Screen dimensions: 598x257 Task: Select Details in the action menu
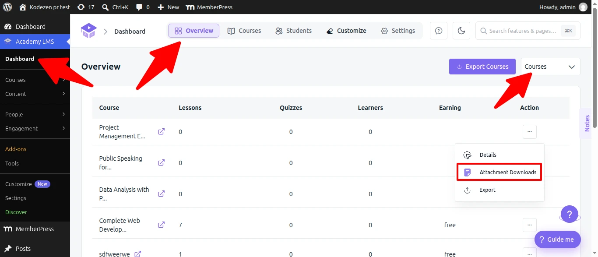click(x=500, y=155)
